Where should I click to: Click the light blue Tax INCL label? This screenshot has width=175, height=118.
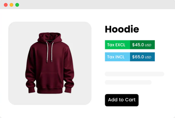point(117,57)
